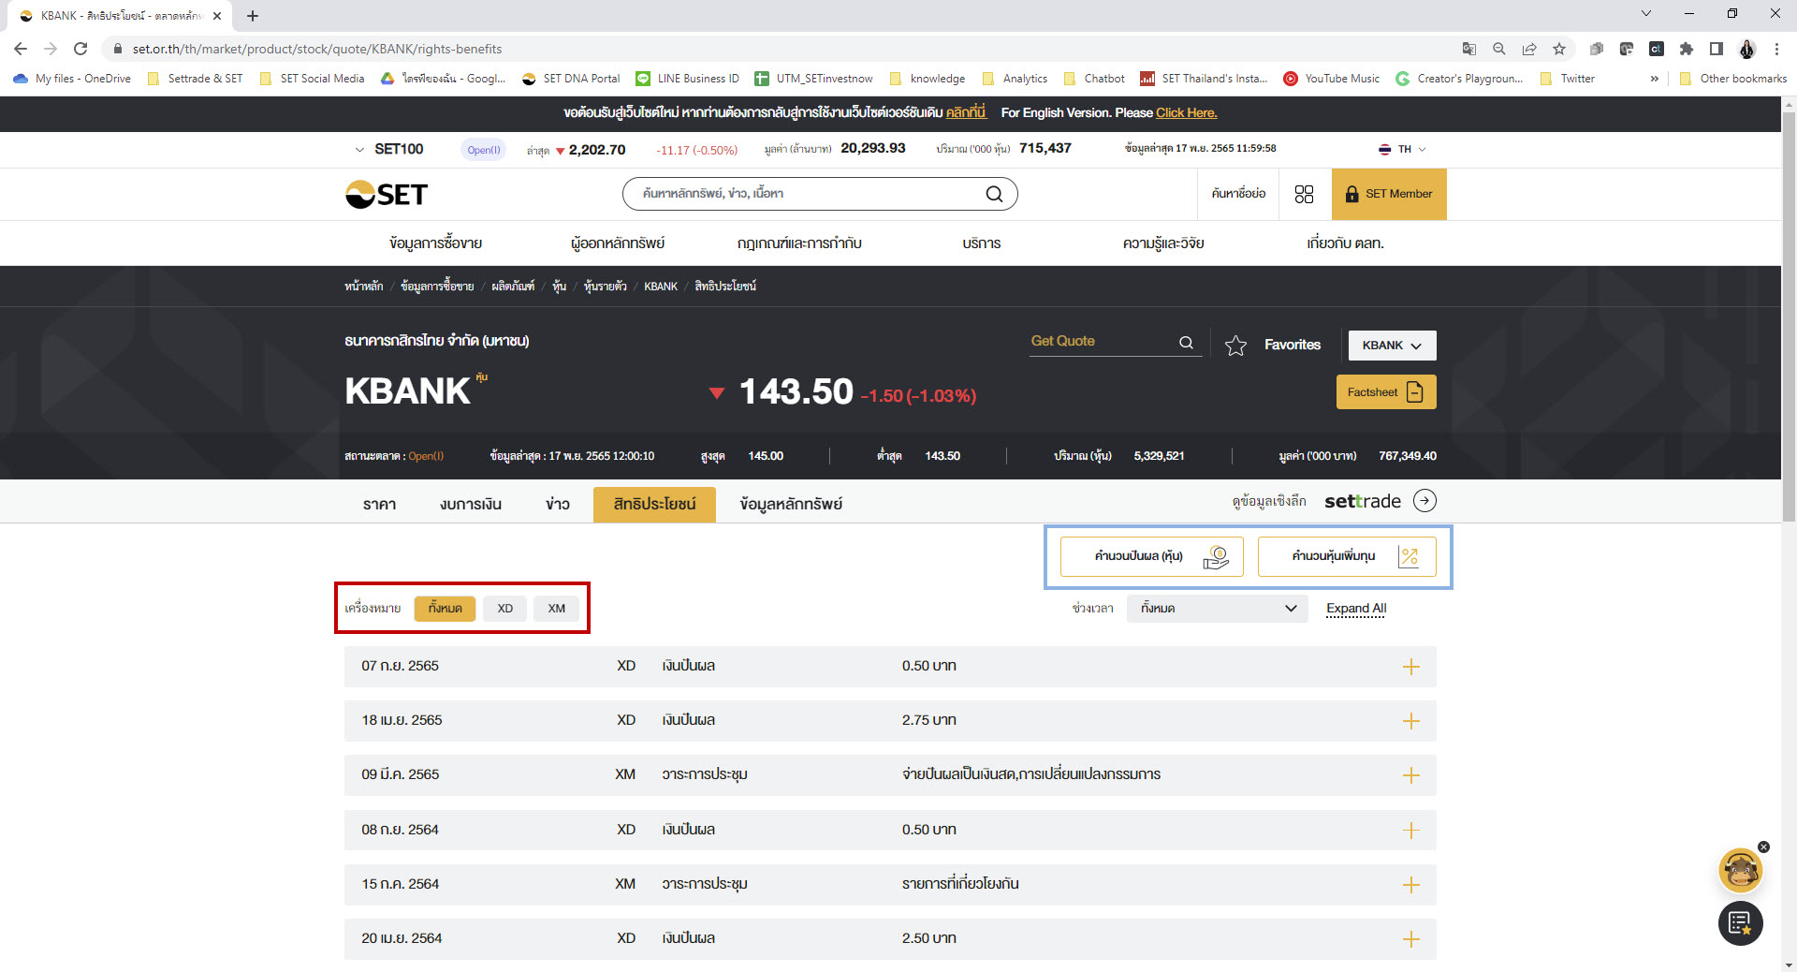Click the main securities search field
Screen dimensions: 1797x972
click(x=805, y=194)
